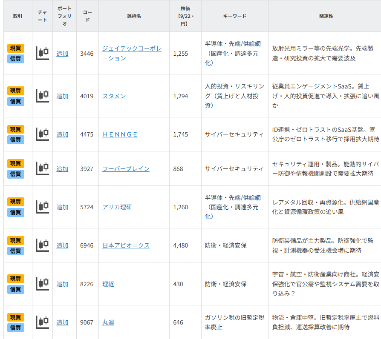The height and width of the screenshot is (339, 381).
Task: Click 現買 button in HENNGE row
Action: (16, 129)
